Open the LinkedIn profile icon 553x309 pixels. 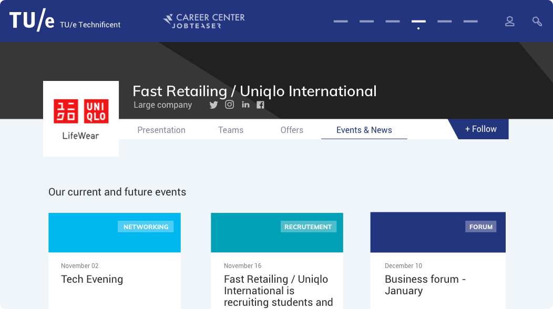pos(246,105)
